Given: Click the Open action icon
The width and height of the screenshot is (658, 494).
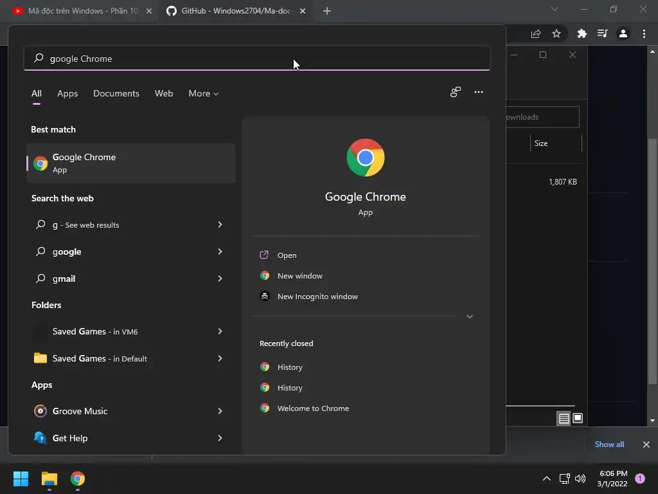Looking at the screenshot, I should coord(264,255).
